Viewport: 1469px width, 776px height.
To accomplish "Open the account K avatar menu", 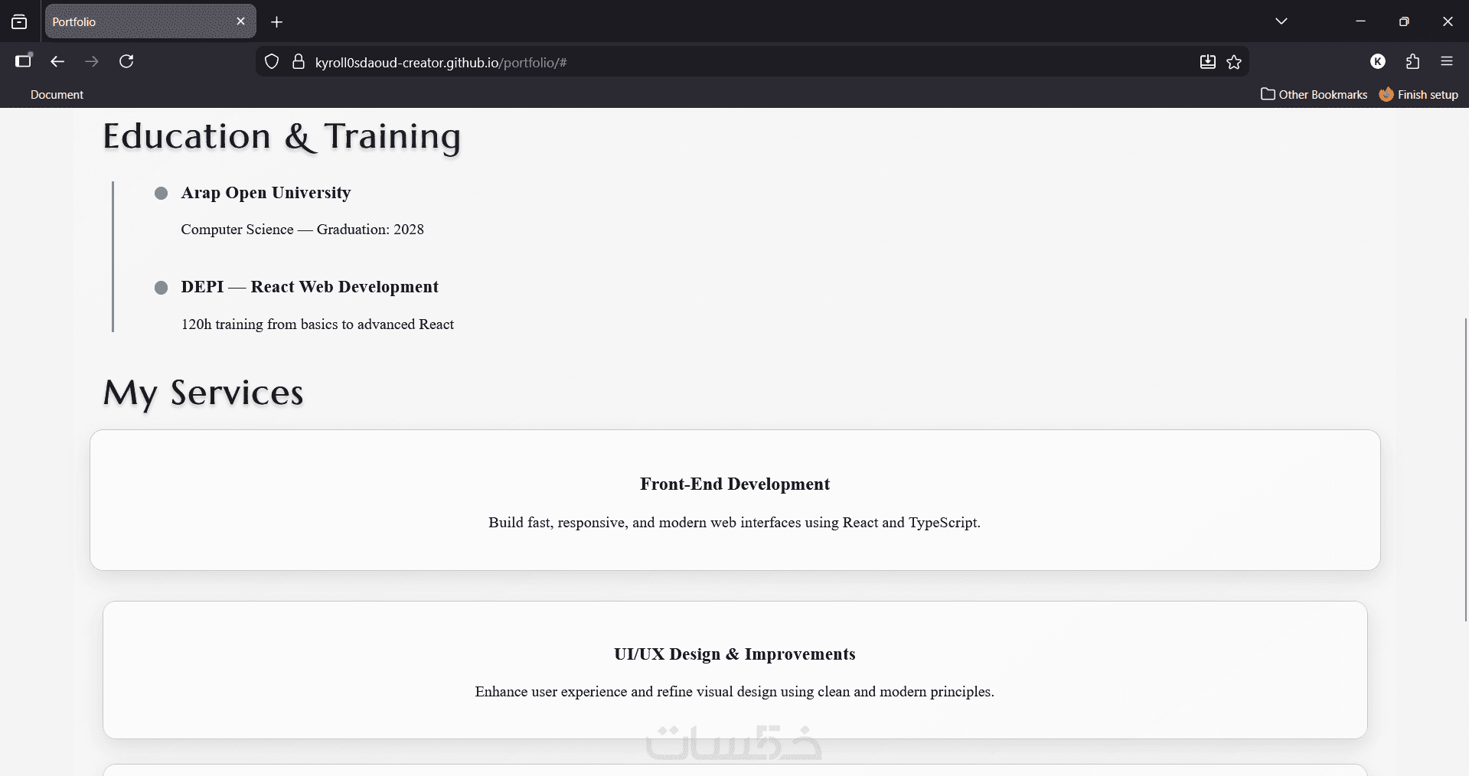I will (x=1378, y=61).
